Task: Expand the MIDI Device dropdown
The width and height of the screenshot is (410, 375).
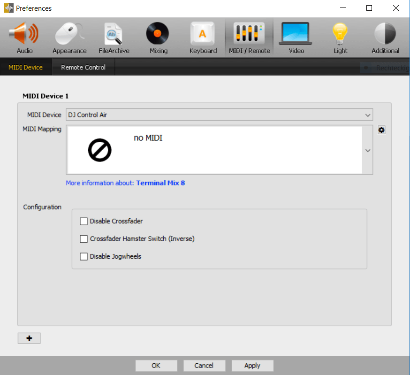Action: (x=367, y=115)
